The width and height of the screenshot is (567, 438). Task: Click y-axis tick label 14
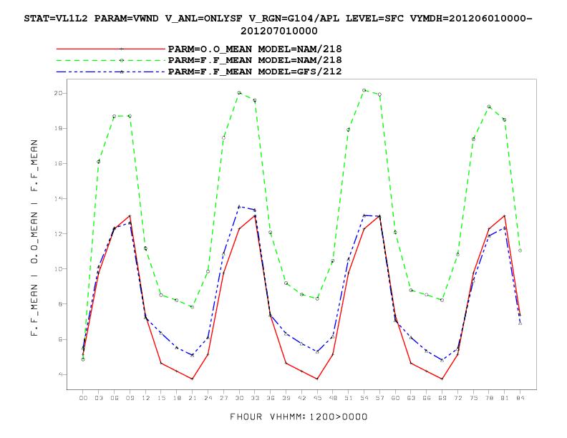point(58,199)
